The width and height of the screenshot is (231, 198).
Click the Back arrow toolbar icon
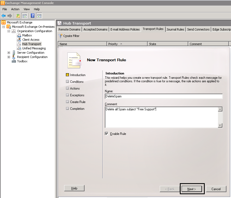(x=4, y=16)
